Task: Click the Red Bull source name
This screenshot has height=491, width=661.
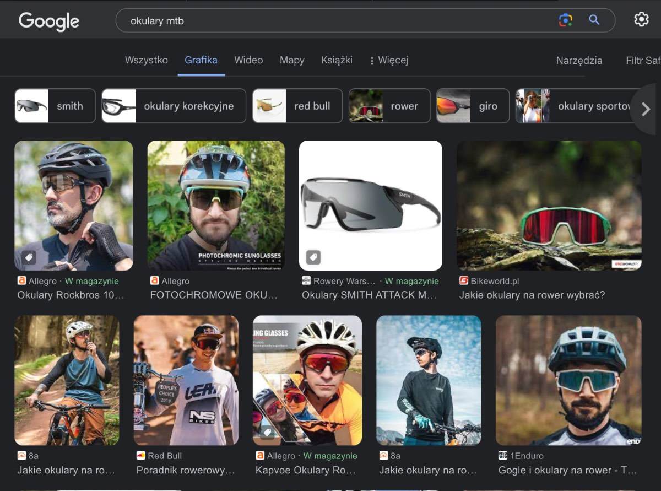Action: coord(165,456)
